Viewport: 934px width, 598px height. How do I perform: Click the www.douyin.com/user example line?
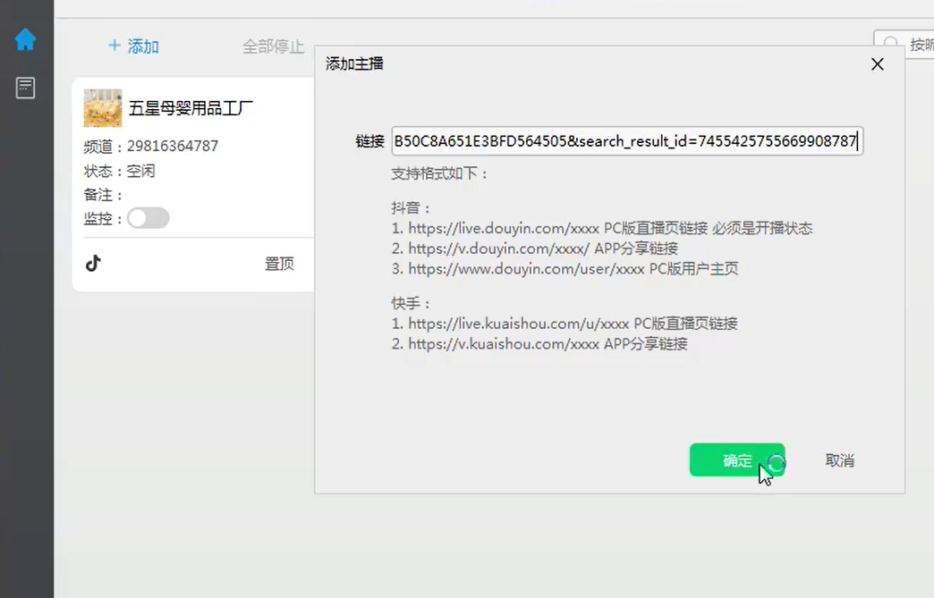click(x=565, y=268)
